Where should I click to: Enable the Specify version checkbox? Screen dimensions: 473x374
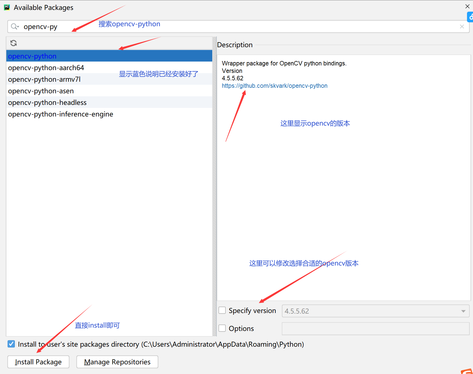(222, 310)
